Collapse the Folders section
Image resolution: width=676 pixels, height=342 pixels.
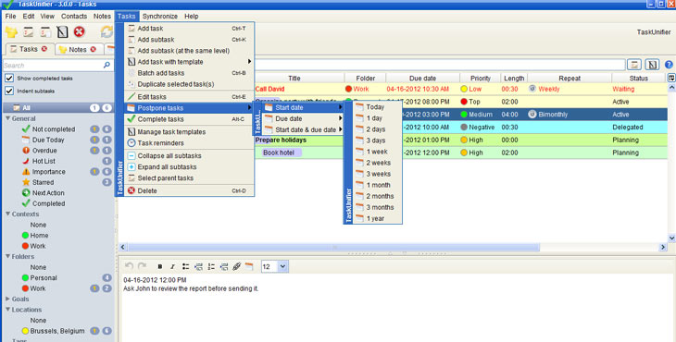[7, 256]
